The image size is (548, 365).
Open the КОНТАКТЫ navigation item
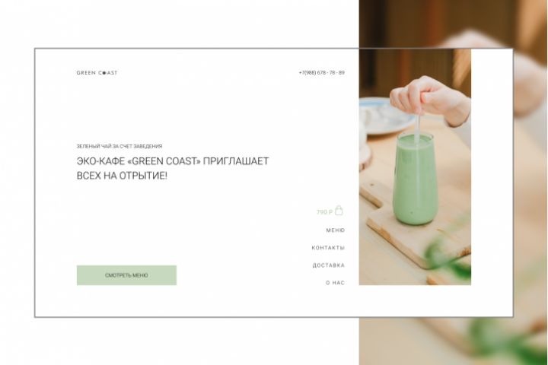click(328, 248)
